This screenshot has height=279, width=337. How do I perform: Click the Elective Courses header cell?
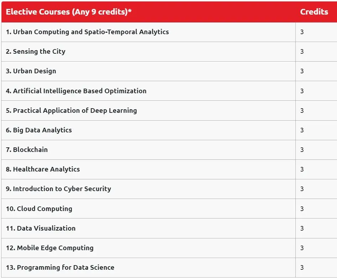coord(69,12)
